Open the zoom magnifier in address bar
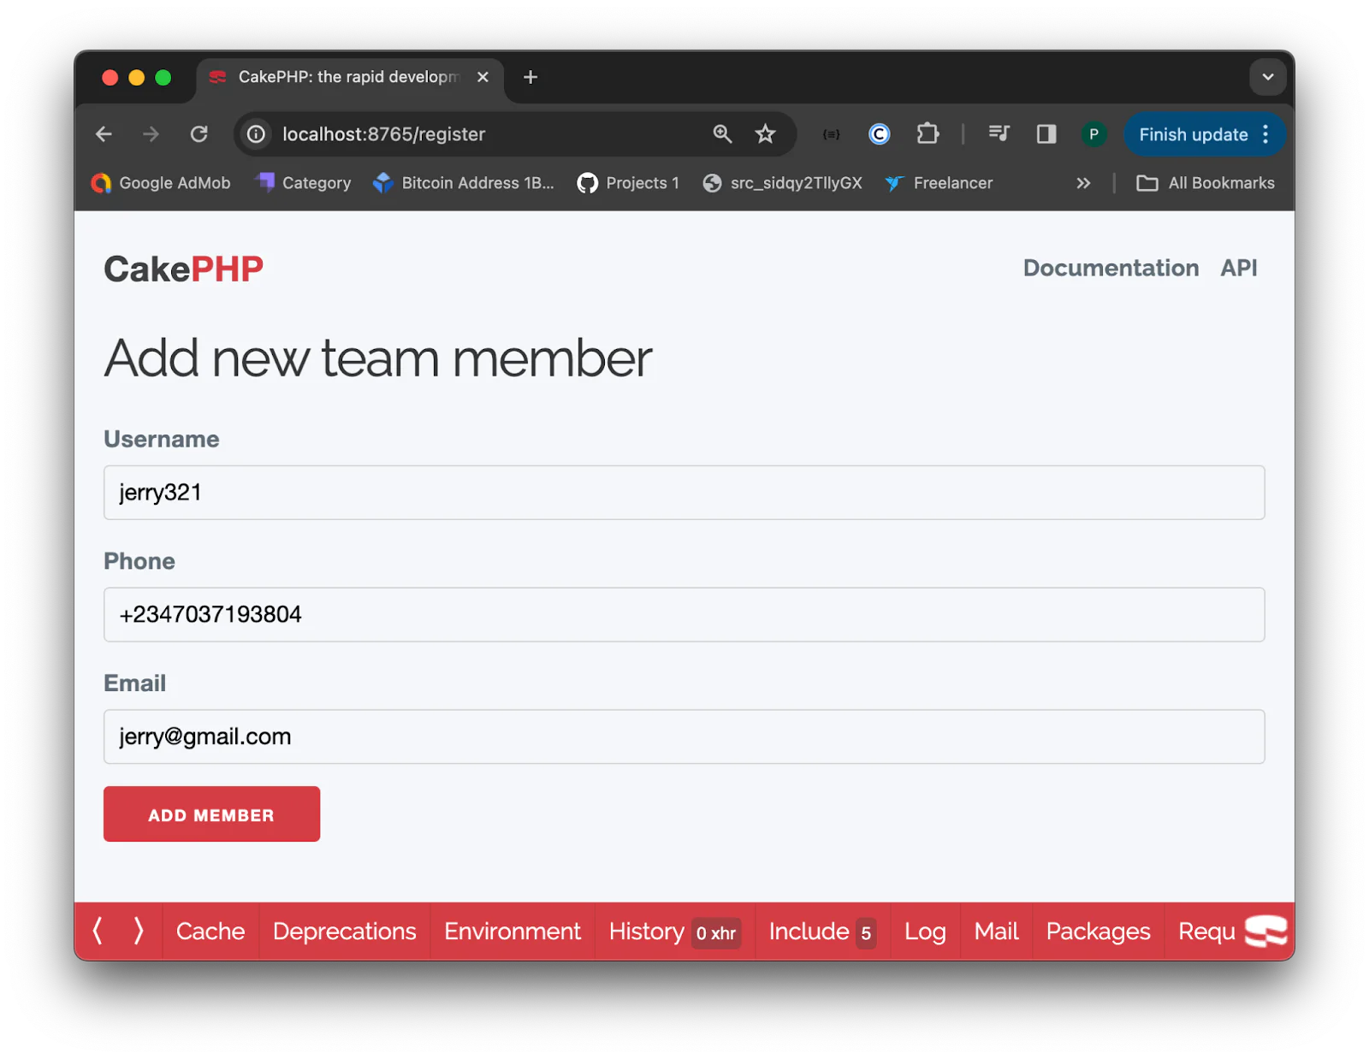 pyautogui.click(x=722, y=134)
